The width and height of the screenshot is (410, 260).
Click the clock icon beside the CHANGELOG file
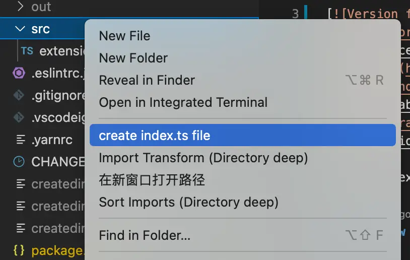coord(19,162)
